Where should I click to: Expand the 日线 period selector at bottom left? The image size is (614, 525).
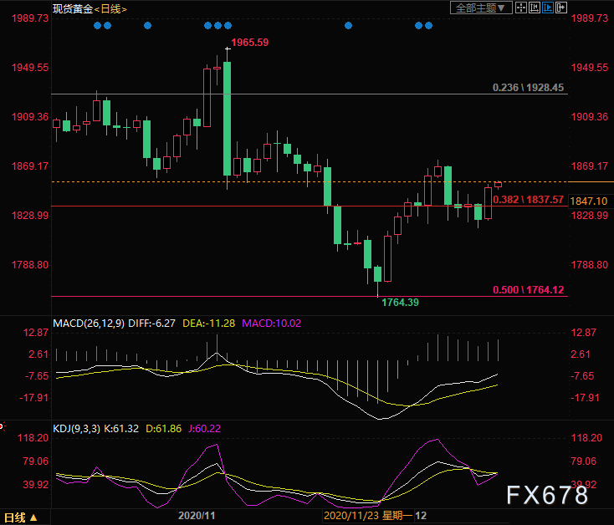coord(20,517)
